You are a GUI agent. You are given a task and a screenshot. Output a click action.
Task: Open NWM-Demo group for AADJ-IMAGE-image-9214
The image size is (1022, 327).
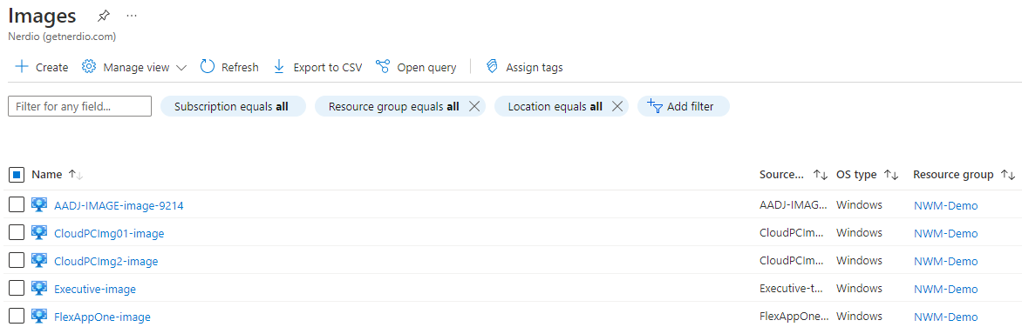click(x=946, y=205)
